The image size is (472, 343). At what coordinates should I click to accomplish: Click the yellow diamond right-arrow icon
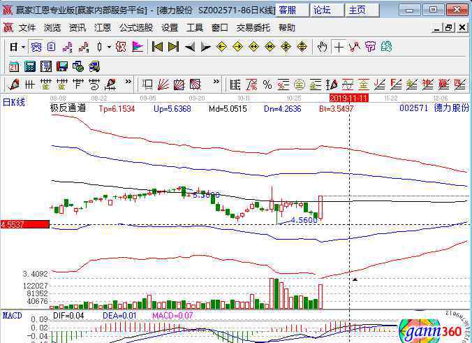(x=238, y=47)
